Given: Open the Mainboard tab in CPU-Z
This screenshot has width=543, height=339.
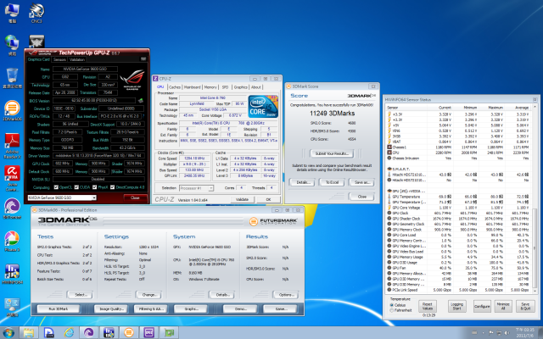Looking at the screenshot, I should [193, 87].
